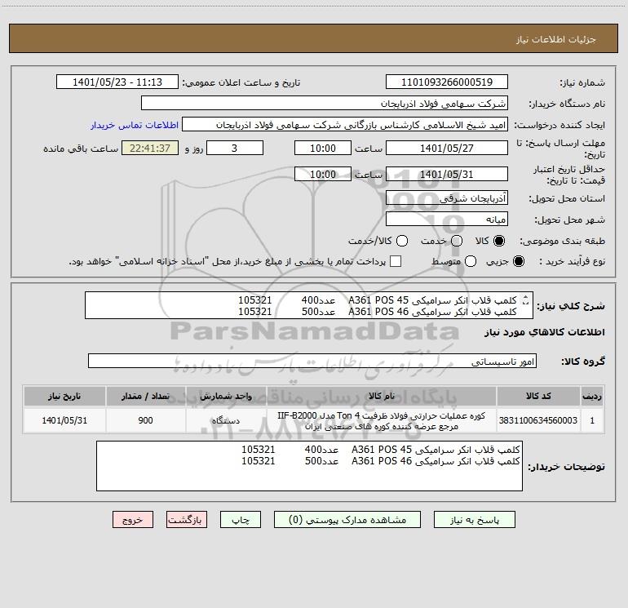Screen dimensions: 628x608
Task: Select the متوسط purchase type radio
Action: point(471,261)
